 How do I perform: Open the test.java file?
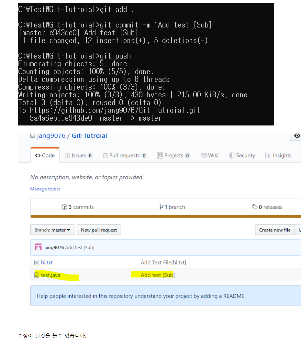[50, 275]
